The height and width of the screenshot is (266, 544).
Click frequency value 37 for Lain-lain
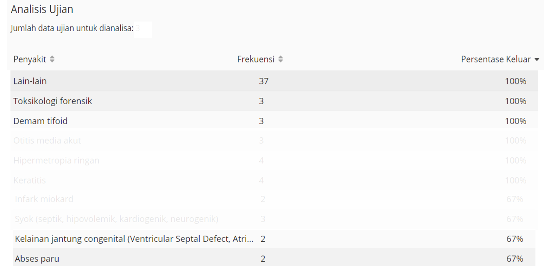click(x=263, y=81)
